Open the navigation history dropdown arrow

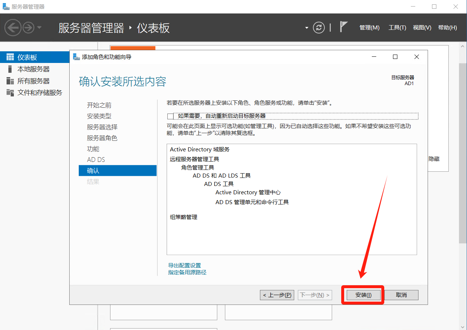pos(39,28)
